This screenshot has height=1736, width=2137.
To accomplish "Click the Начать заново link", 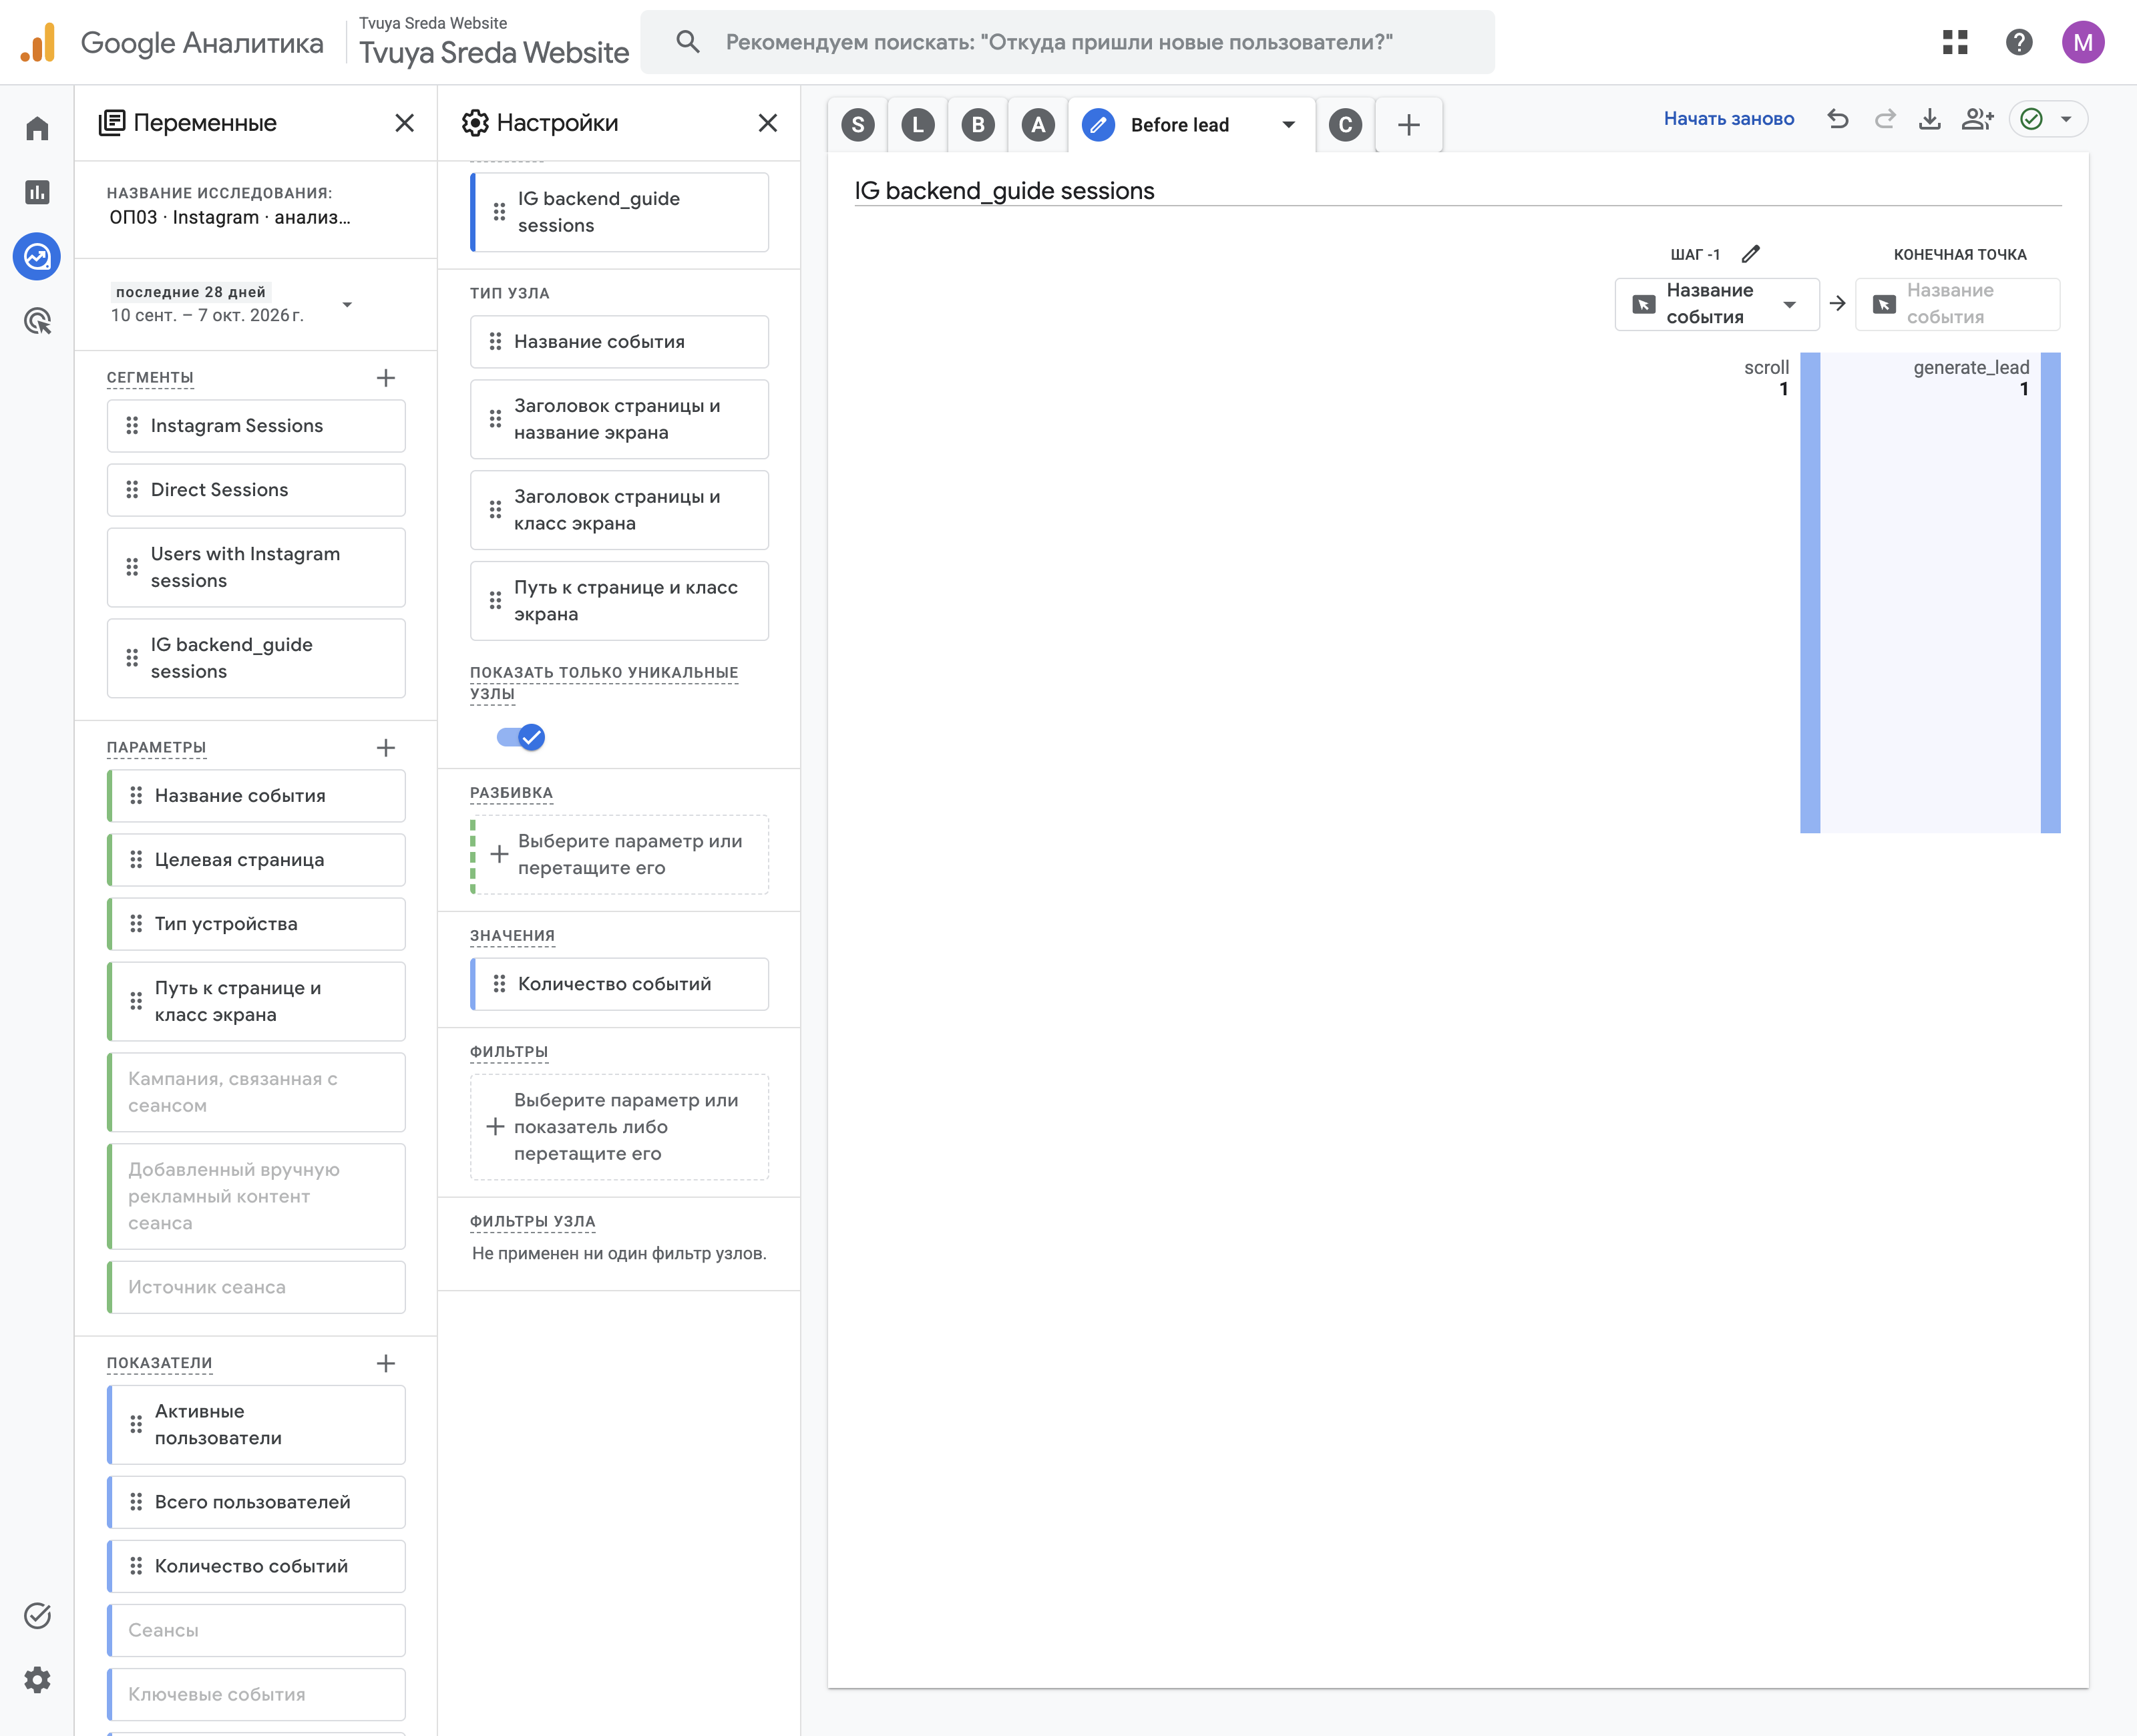I will [x=1729, y=119].
